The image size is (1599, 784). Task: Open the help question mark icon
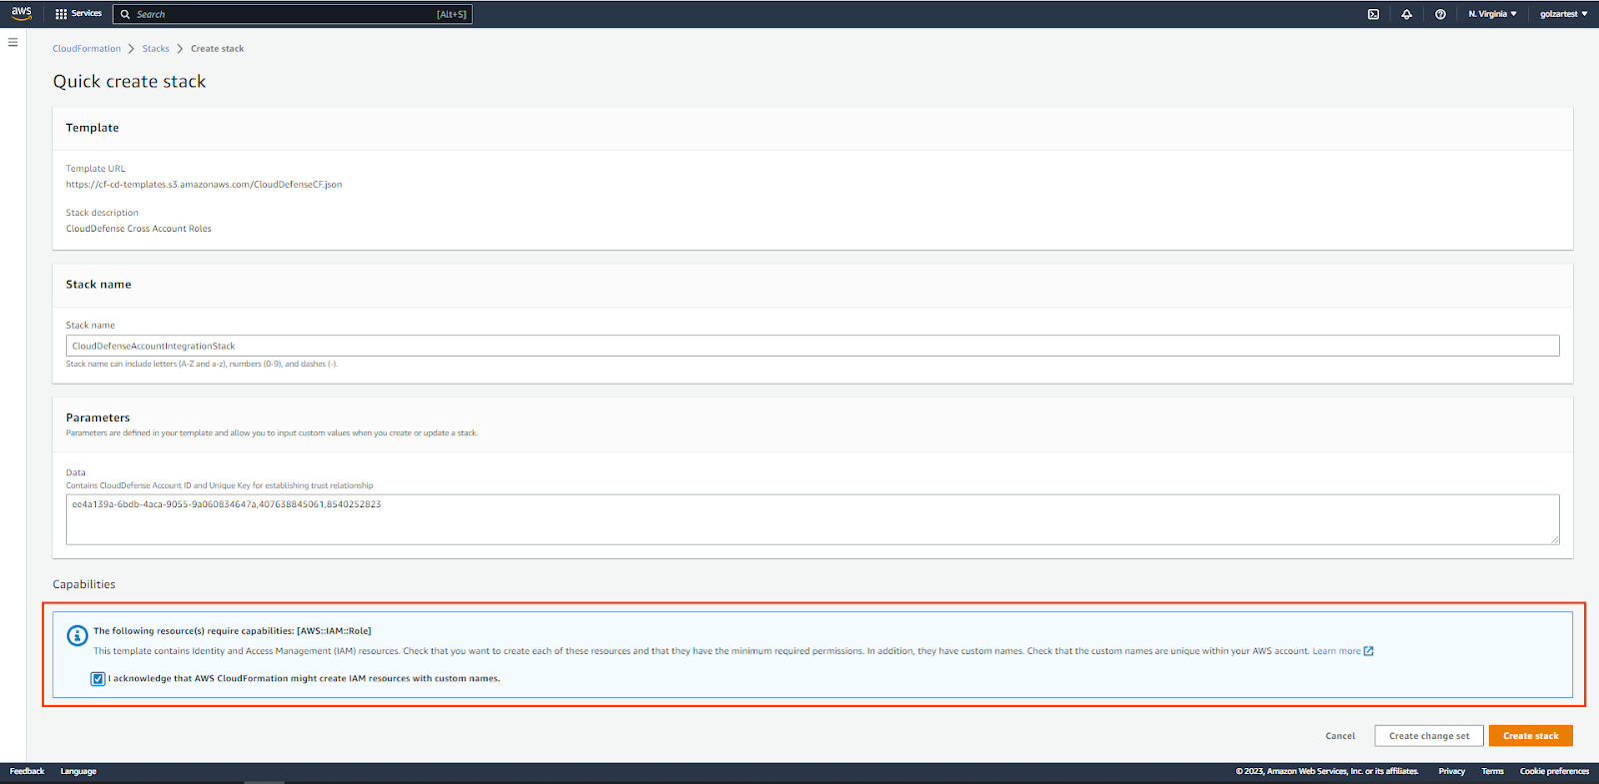(1440, 14)
